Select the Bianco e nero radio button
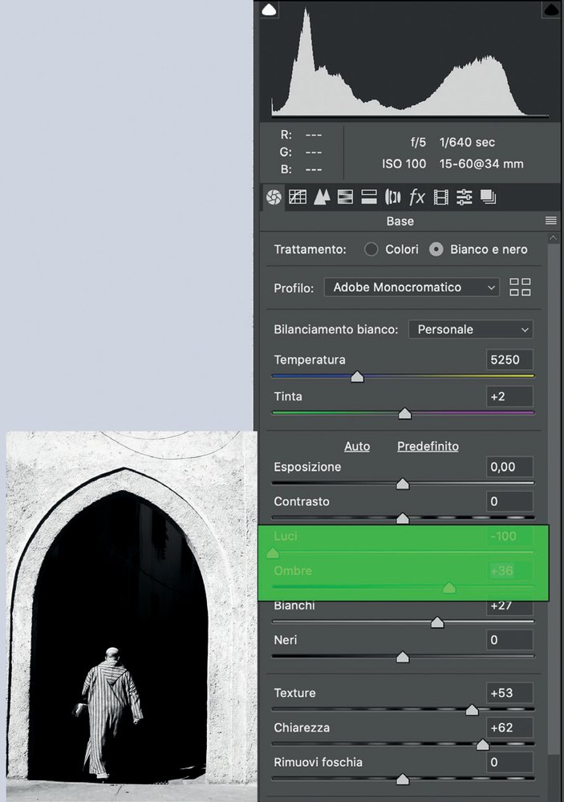 pyautogui.click(x=436, y=249)
